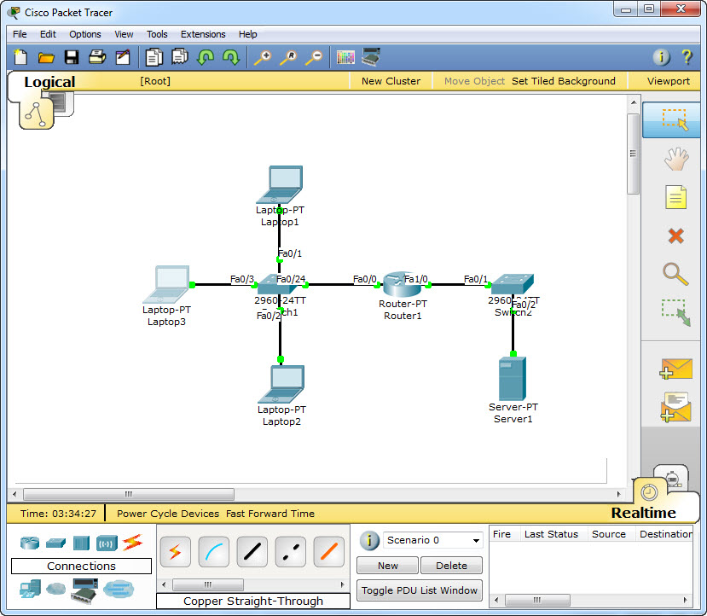Open the Edit menu
Screen dimensions: 707x616
tap(48, 34)
